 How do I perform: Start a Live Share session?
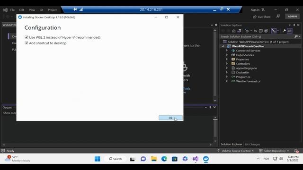click(x=262, y=17)
